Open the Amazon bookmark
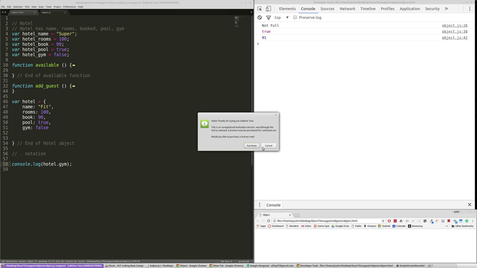477x268 pixels. point(370,226)
